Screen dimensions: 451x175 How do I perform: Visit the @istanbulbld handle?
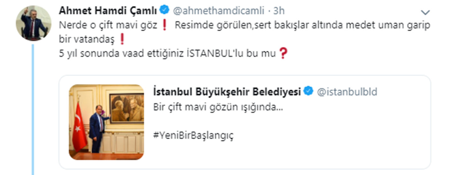coord(347,92)
